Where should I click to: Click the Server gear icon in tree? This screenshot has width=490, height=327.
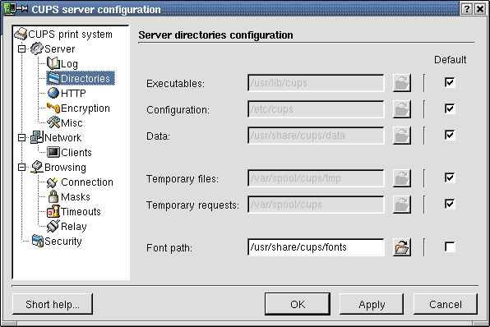coord(36,48)
